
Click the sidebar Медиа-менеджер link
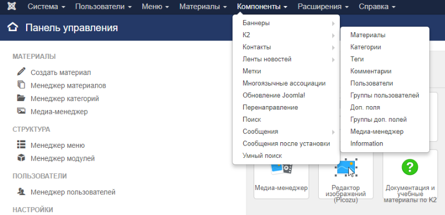pyautogui.click(x=60, y=112)
